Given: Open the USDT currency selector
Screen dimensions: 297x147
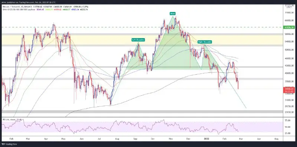Looking at the screenshot, I should [x=289, y=7].
